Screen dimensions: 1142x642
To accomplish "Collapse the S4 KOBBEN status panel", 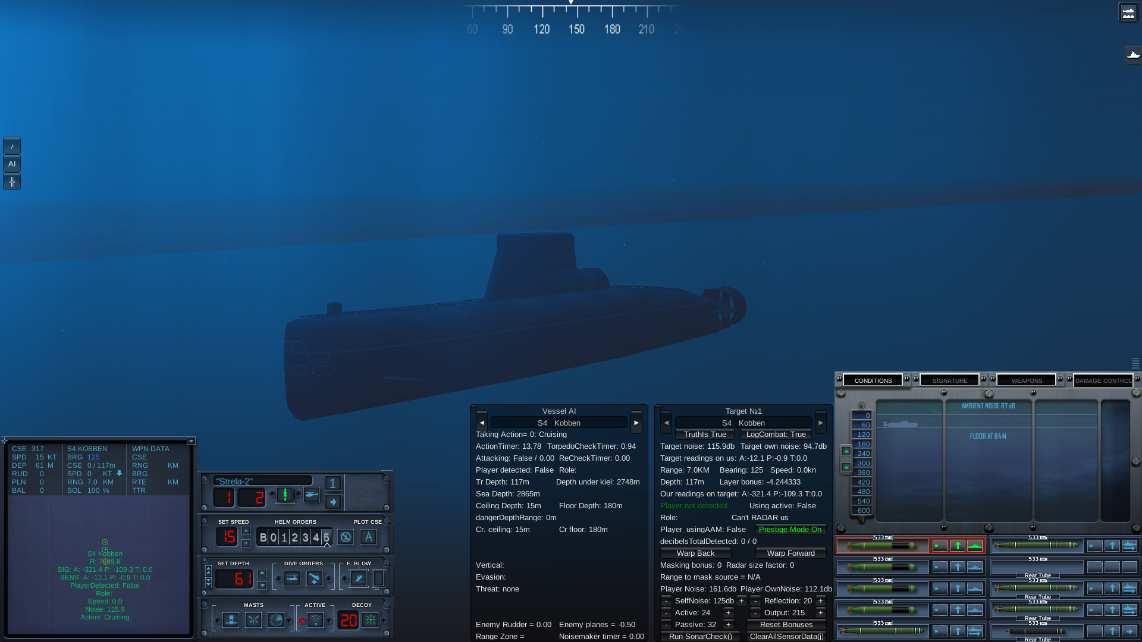I will [191, 441].
